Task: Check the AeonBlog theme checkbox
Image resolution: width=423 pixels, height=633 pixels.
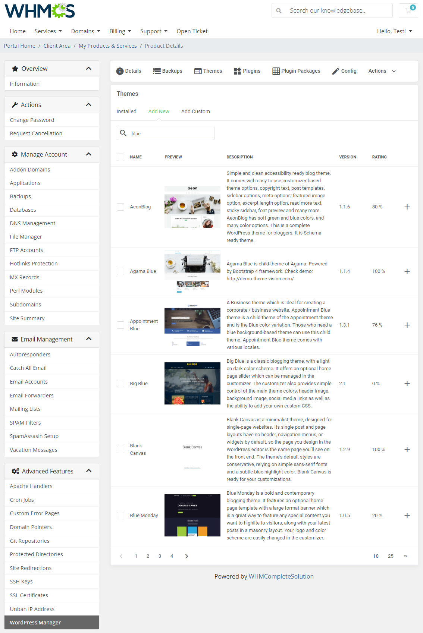Action: pos(120,207)
